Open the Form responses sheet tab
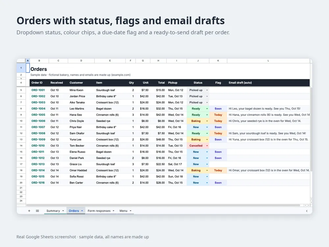The width and height of the screenshot is (329, 247). (99, 211)
